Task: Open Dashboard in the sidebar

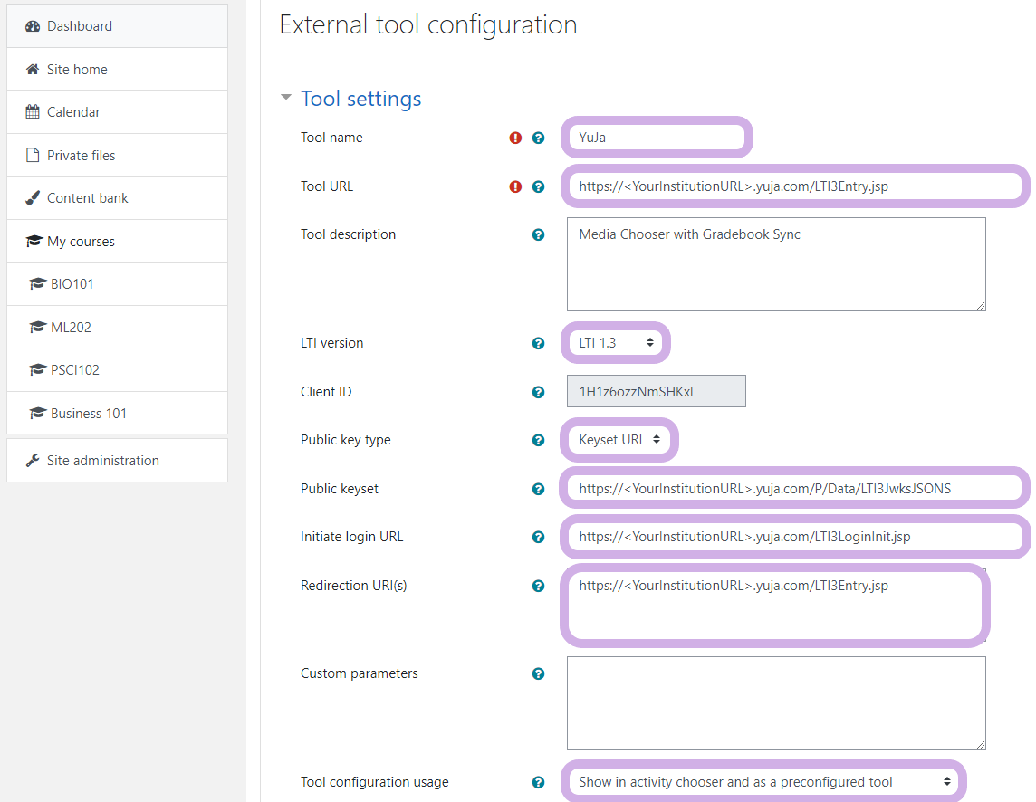Action: pos(80,26)
